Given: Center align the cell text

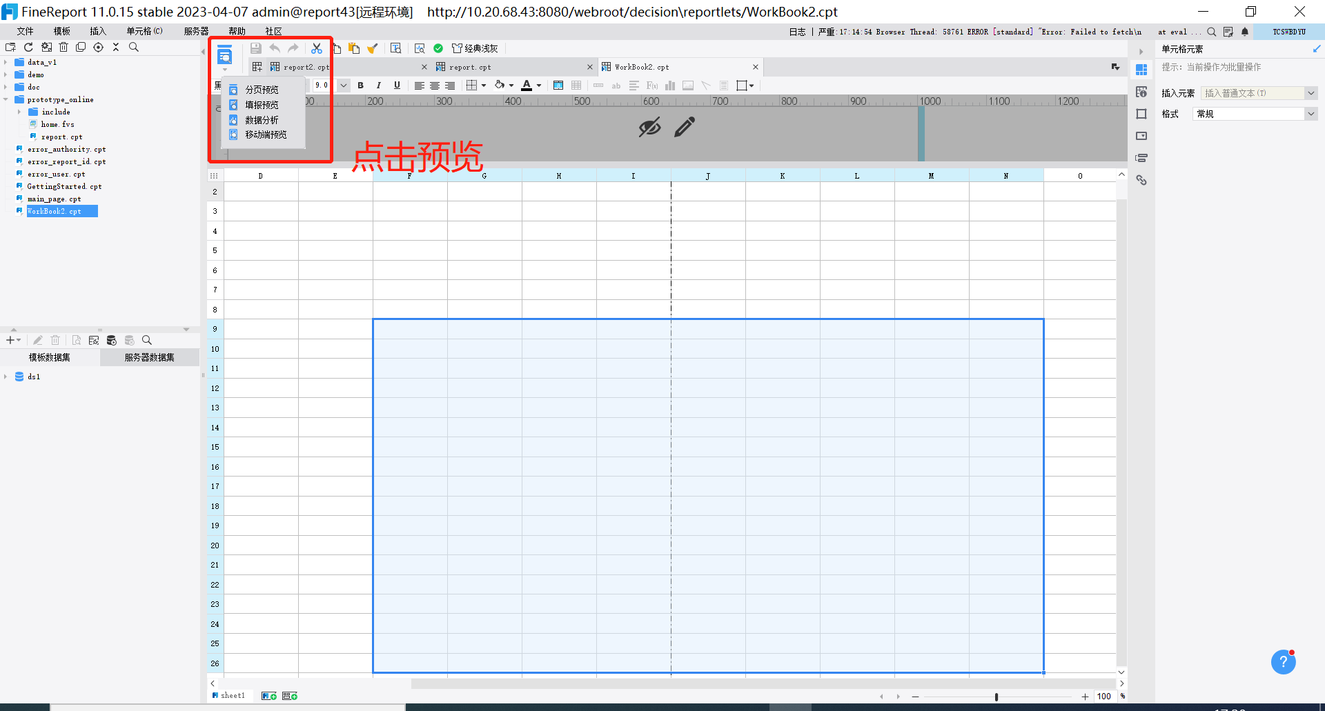Looking at the screenshot, I should [x=435, y=86].
